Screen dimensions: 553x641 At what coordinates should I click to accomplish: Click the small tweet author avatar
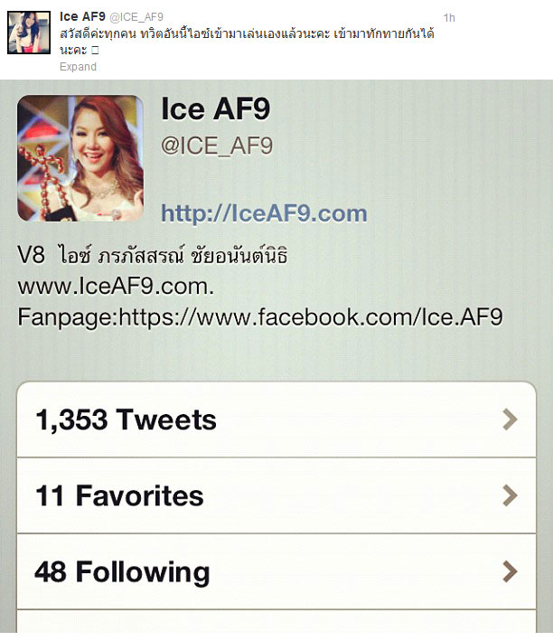click(29, 33)
